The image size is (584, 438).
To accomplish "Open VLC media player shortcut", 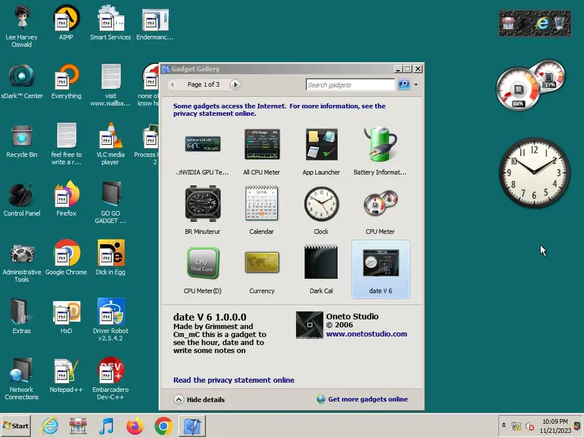I will click(x=111, y=144).
